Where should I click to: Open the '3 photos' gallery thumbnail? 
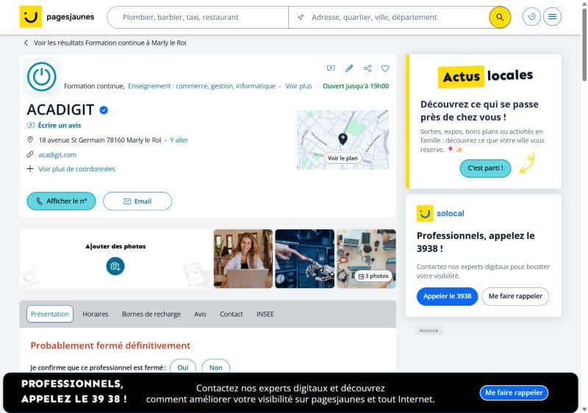point(366,259)
